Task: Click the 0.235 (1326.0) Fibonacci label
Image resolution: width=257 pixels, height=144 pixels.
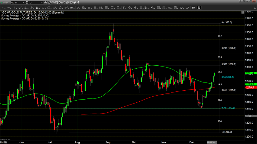Action: pyautogui.click(x=229, y=48)
